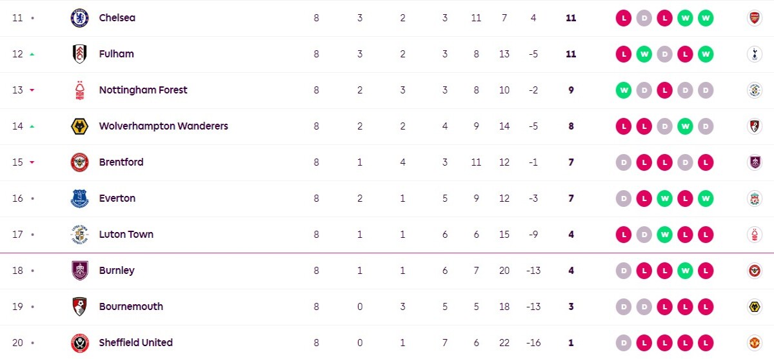Open Sheffield United's next opponent Manchester United badge
774x359 pixels.
[753, 343]
